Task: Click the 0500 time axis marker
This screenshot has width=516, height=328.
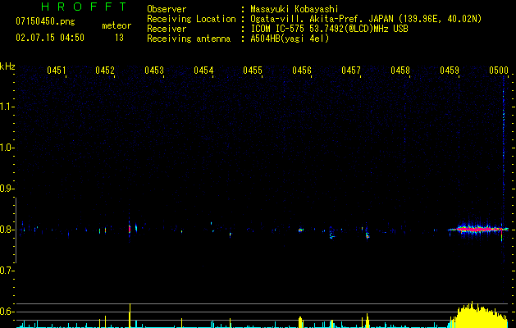Action: [499, 71]
